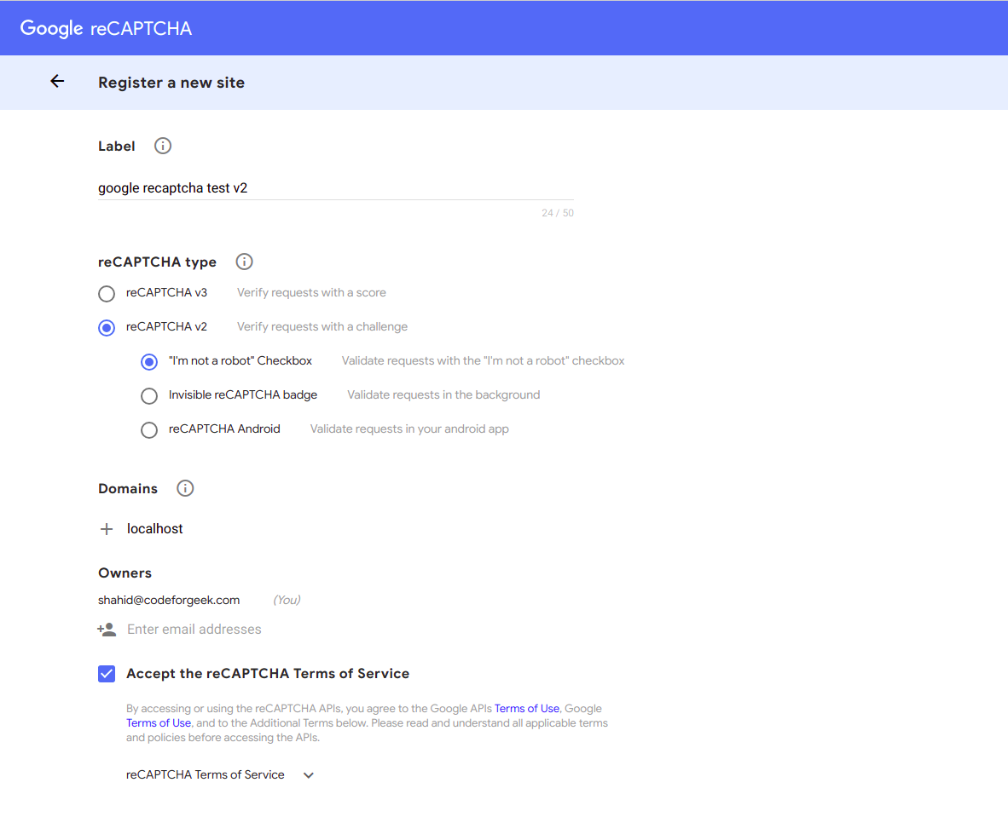Click the Label text field

coord(335,188)
